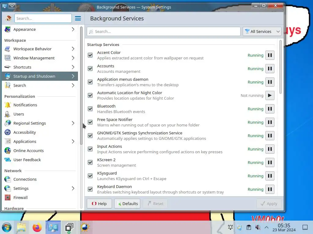Pause the Input Actions service
Image resolution: width=313 pixels, height=234 pixels.
click(x=270, y=149)
